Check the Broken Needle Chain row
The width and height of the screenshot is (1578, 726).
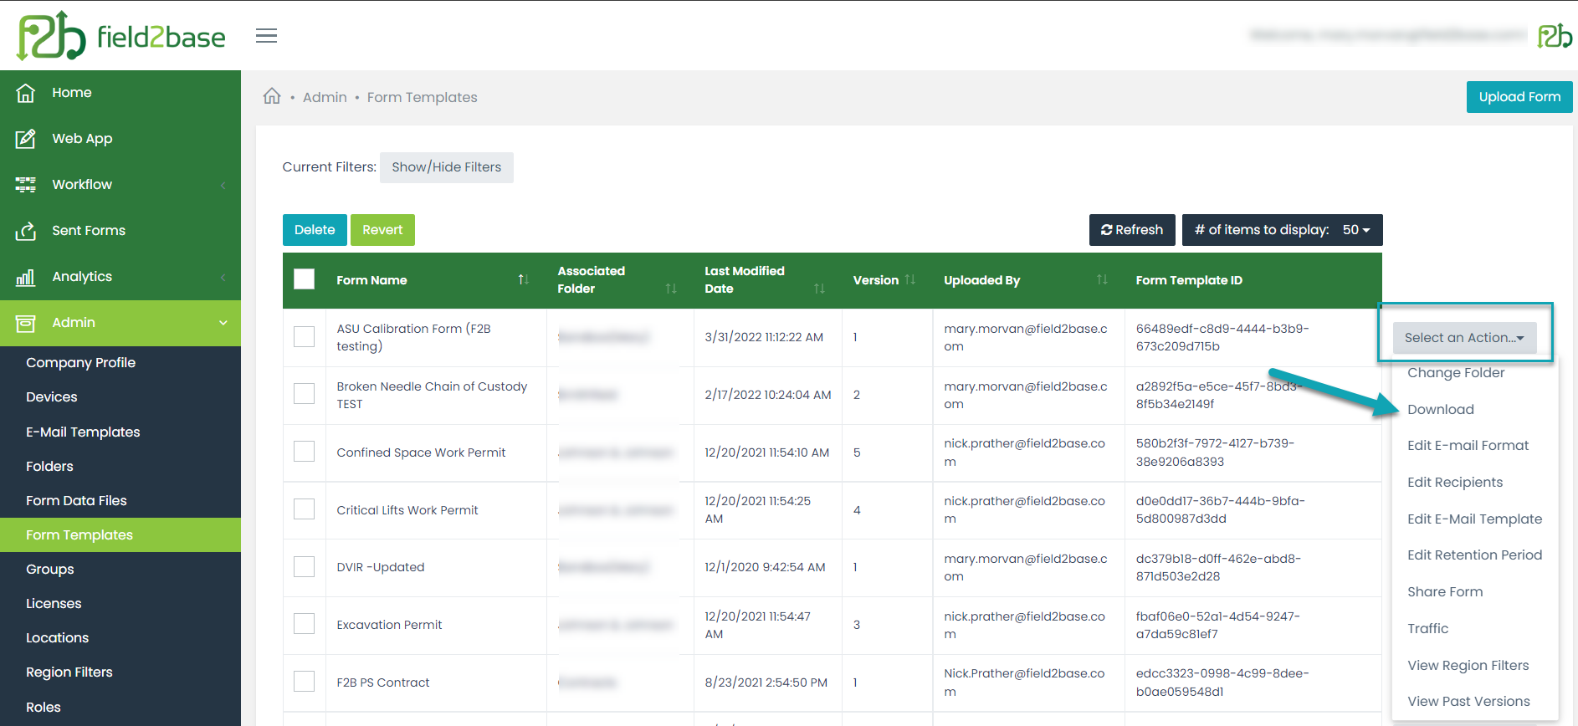pos(305,394)
